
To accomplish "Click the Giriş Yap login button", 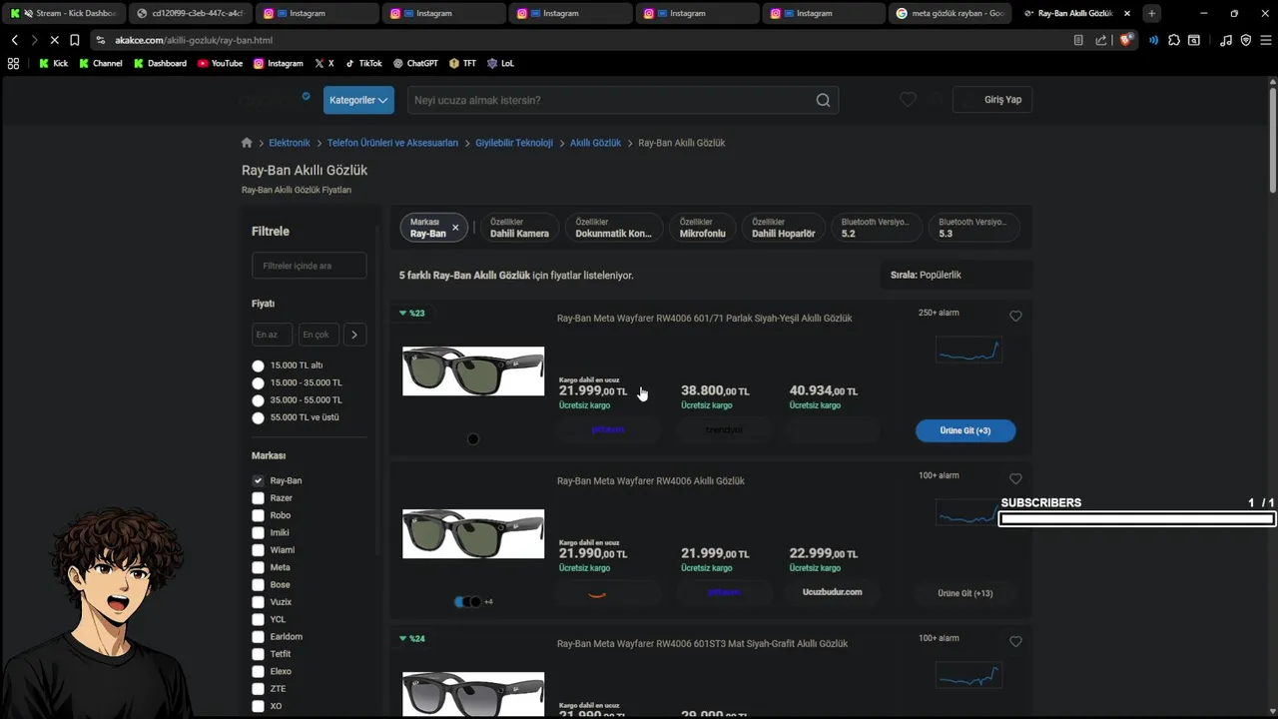I will click(992, 100).
